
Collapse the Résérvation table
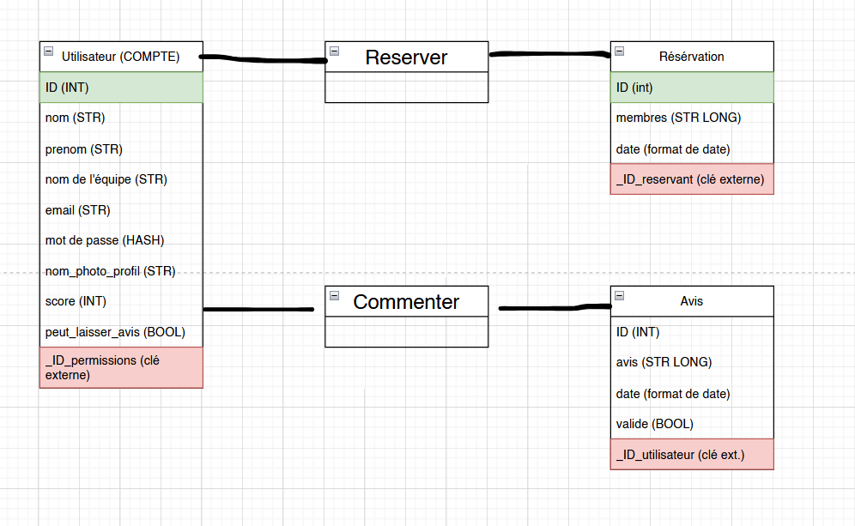pos(620,51)
